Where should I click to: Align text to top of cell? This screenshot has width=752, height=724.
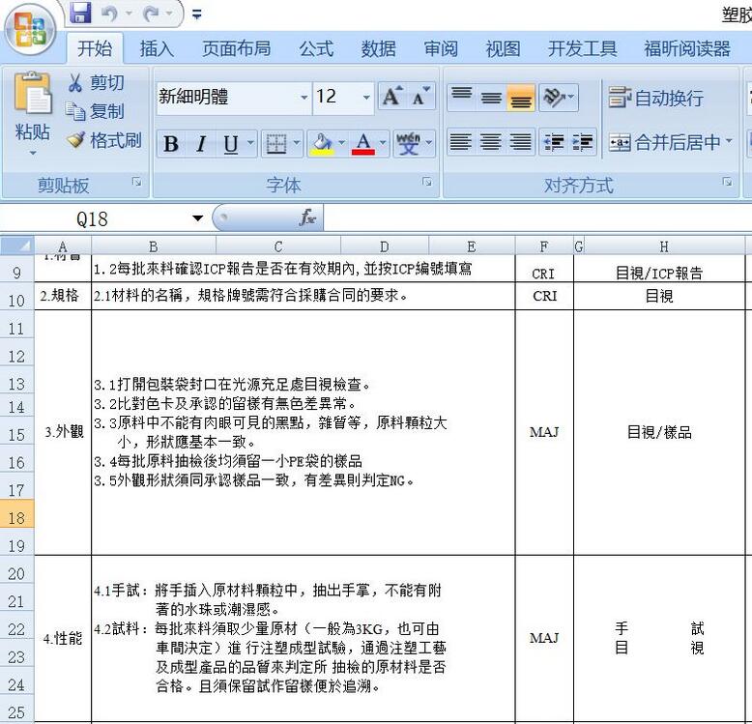click(x=461, y=98)
